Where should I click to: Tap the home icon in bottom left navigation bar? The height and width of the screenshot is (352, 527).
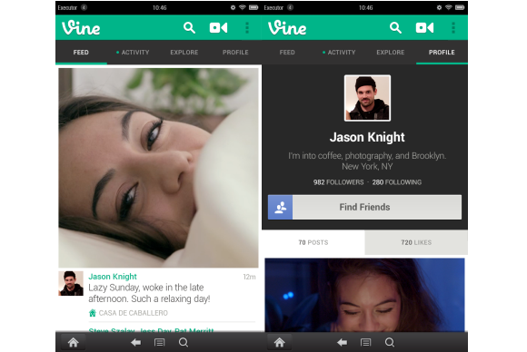tap(74, 343)
